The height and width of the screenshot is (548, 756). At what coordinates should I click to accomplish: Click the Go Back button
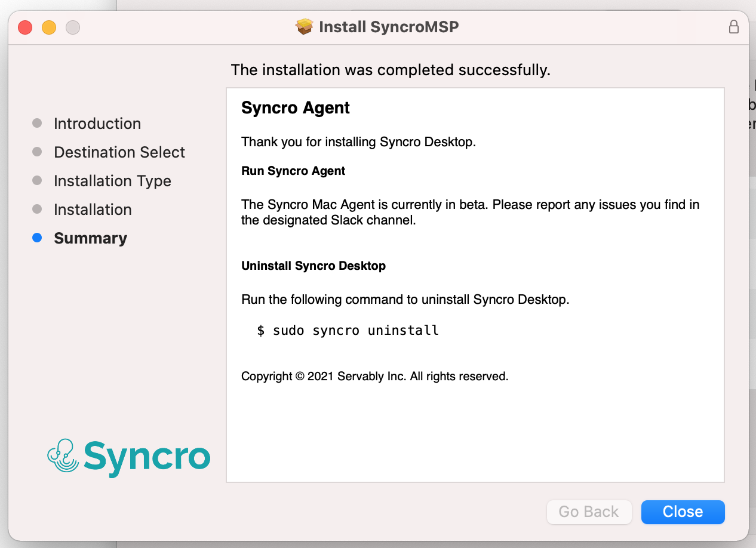pyautogui.click(x=589, y=512)
